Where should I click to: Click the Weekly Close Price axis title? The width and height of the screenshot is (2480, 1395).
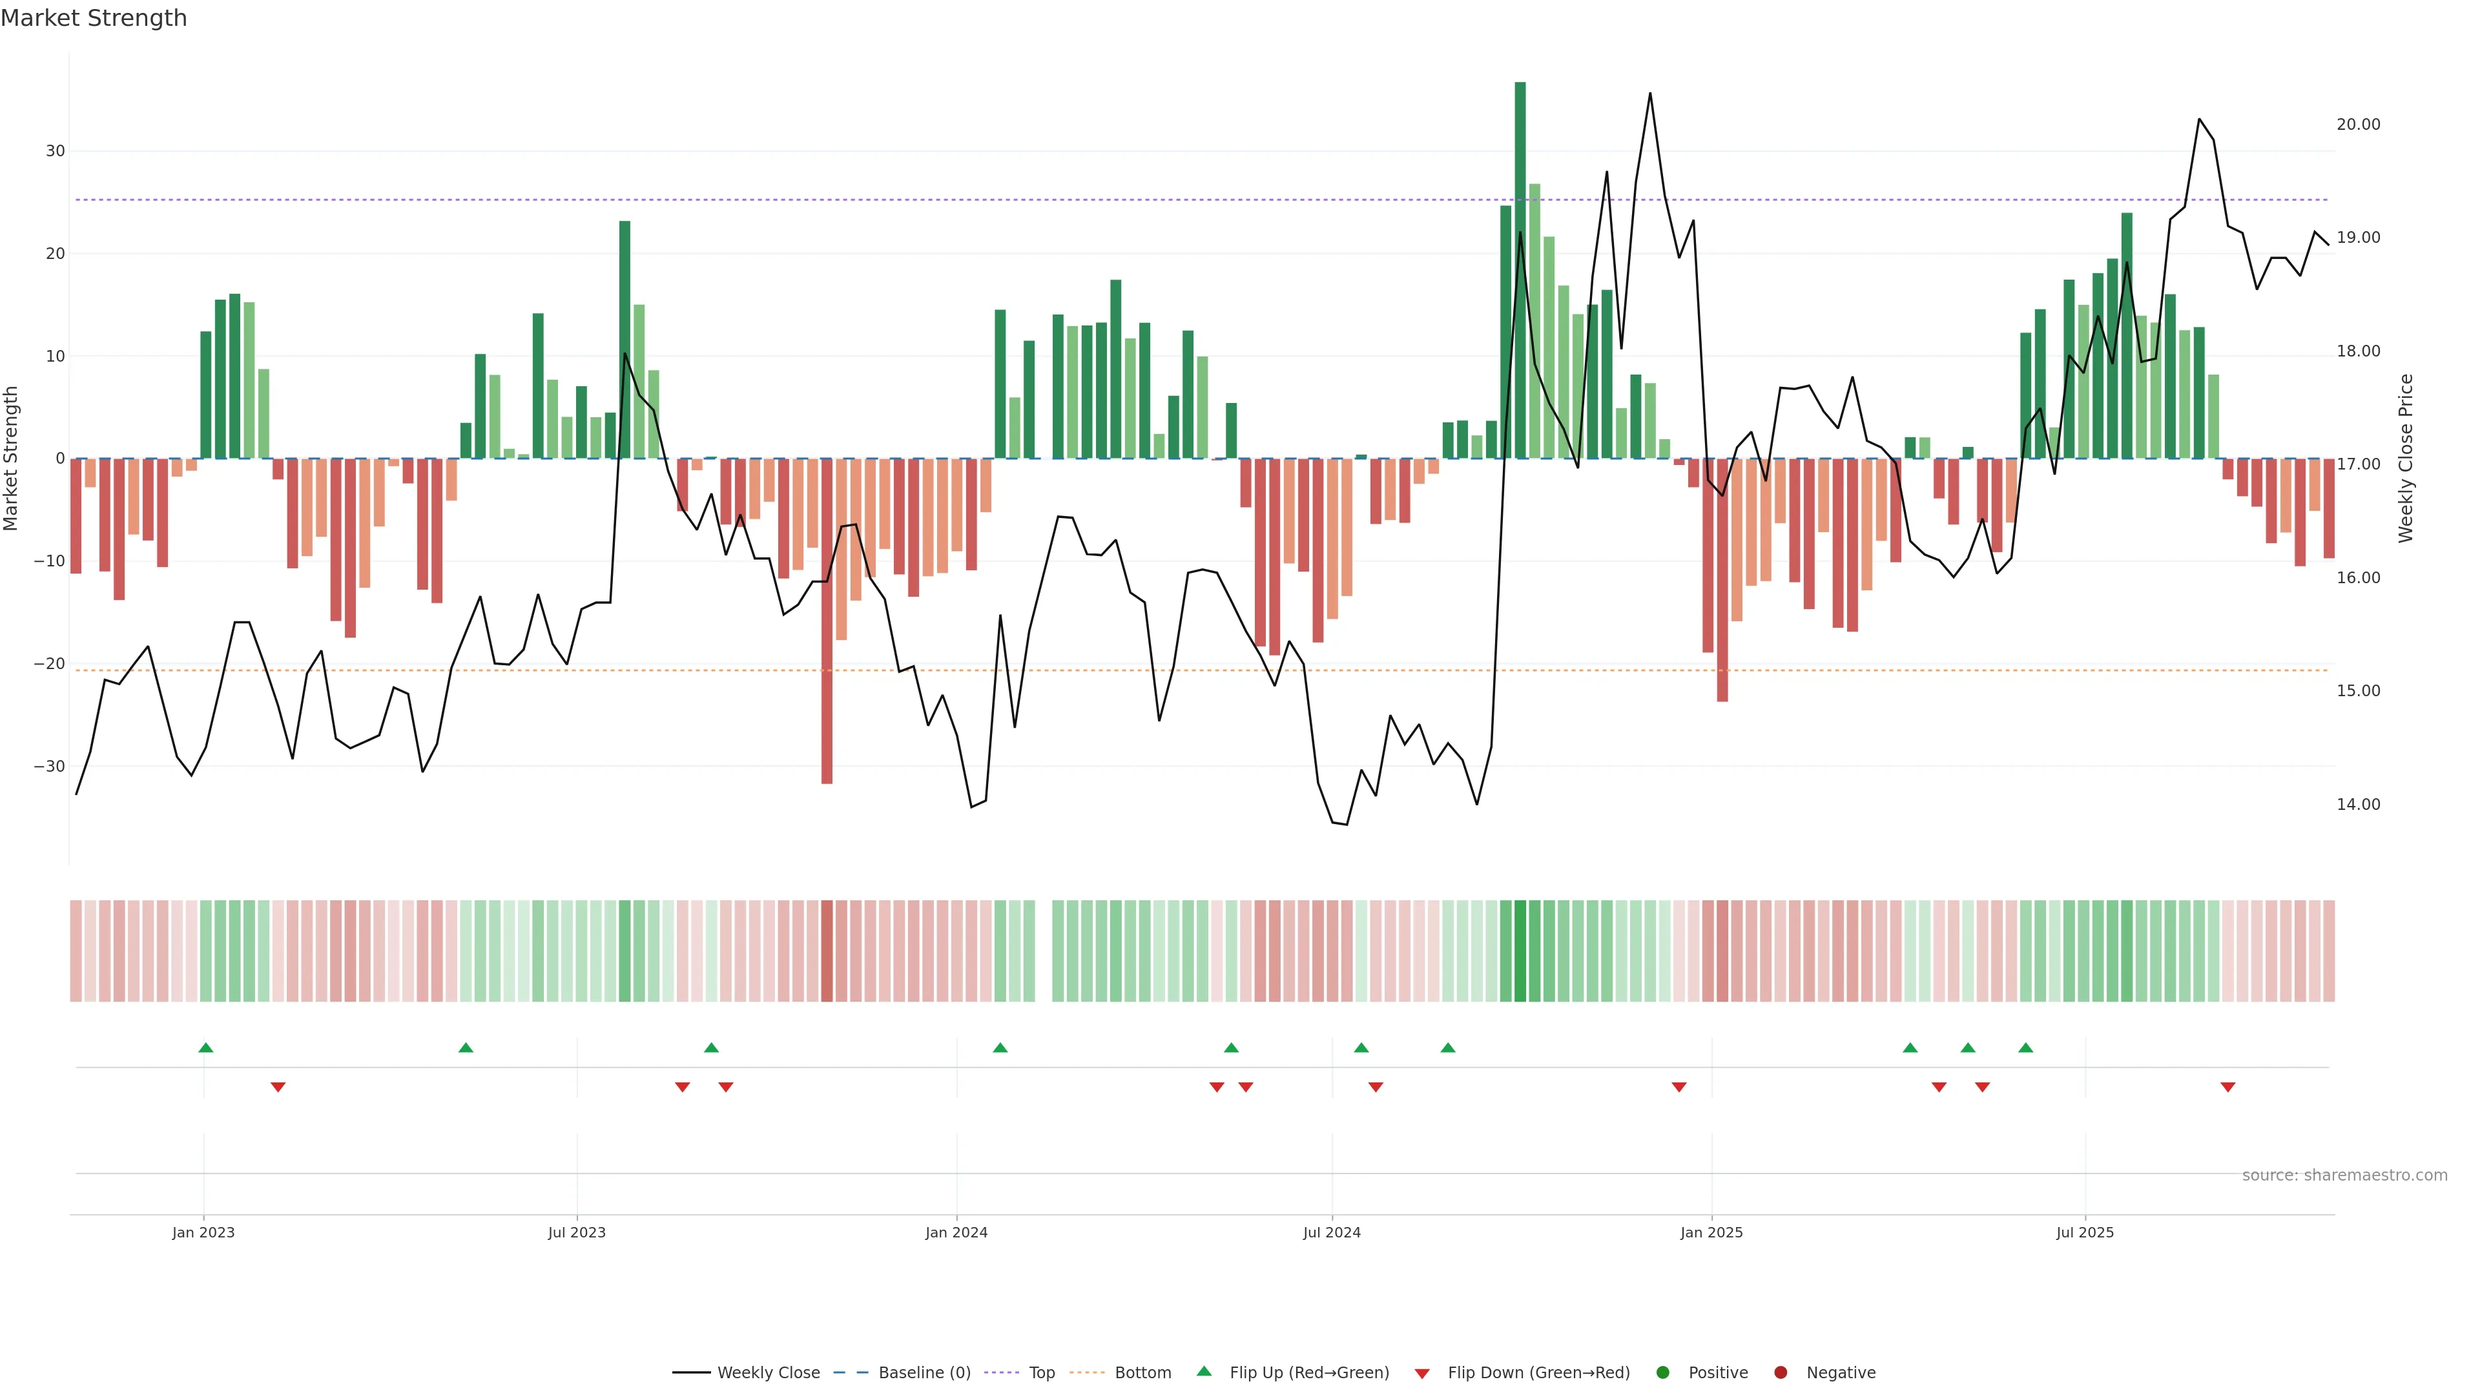[x=2406, y=459]
